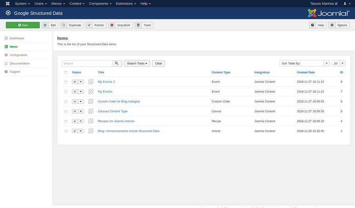The image size is (355, 208).
Task: Select checkbox for Courses Content Type
Action: (66, 112)
